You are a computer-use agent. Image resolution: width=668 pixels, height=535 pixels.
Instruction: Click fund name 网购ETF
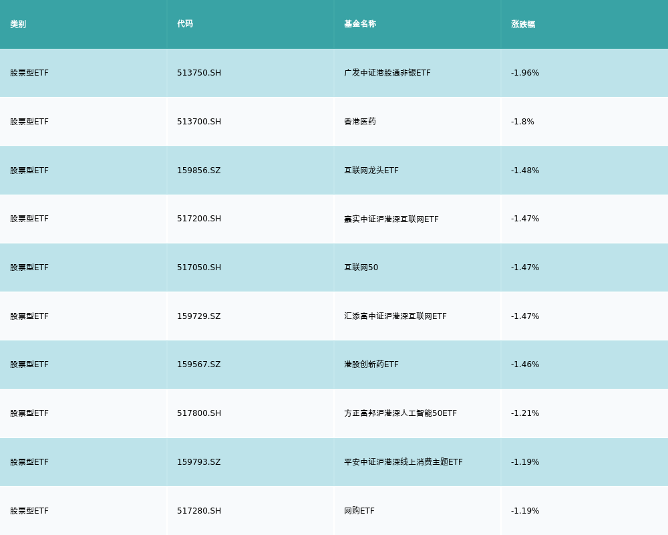(x=359, y=511)
